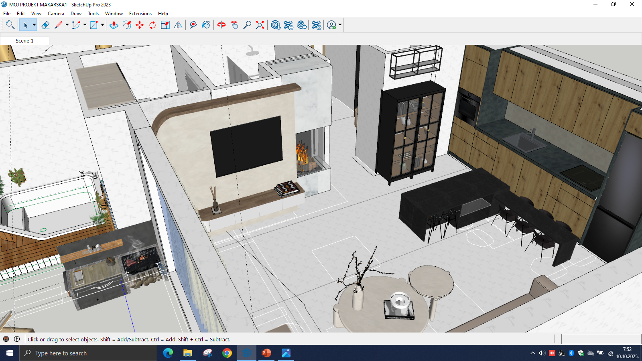Pick the Scale tool
This screenshot has width=642, height=361.
click(165, 25)
